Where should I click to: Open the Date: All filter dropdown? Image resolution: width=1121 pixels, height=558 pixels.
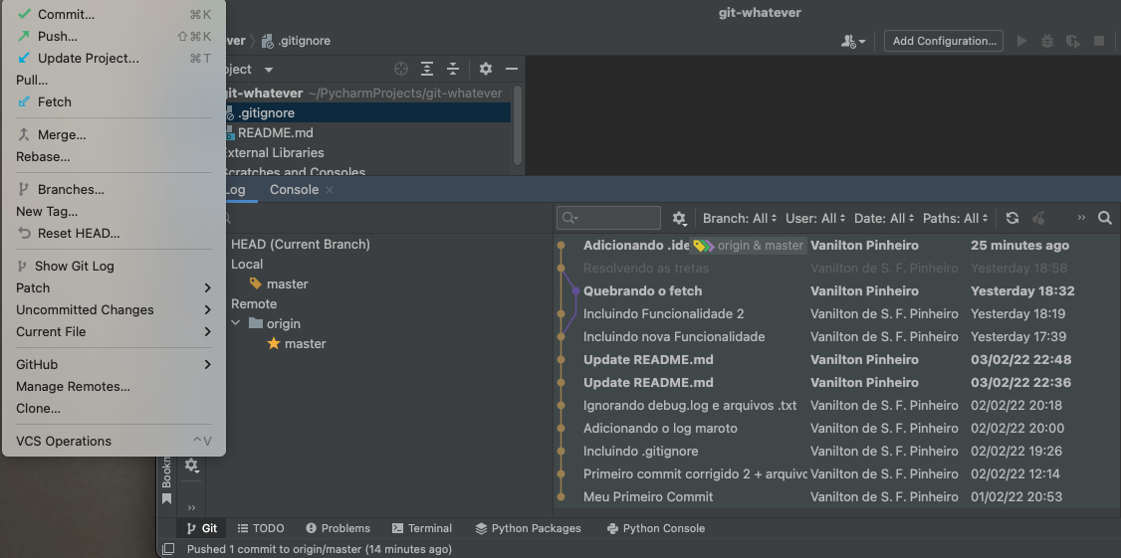[x=884, y=218]
